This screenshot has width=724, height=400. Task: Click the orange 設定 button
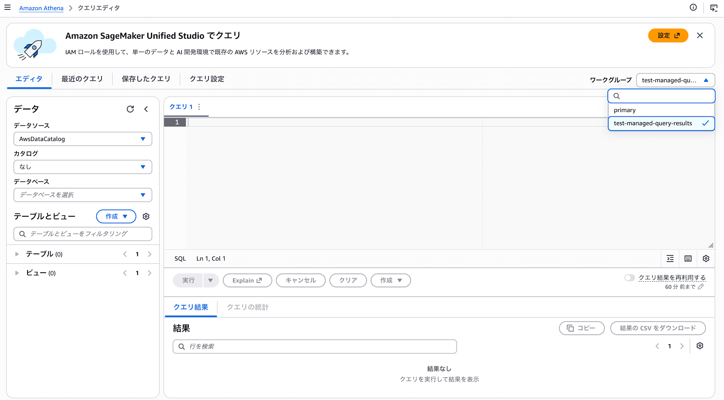click(668, 35)
